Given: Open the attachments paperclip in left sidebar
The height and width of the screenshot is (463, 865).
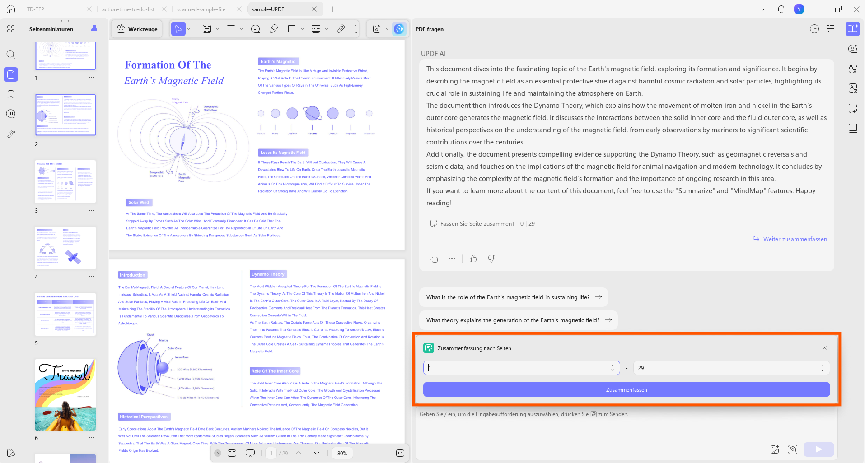Looking at the screenshot, I should click(11, 134).
